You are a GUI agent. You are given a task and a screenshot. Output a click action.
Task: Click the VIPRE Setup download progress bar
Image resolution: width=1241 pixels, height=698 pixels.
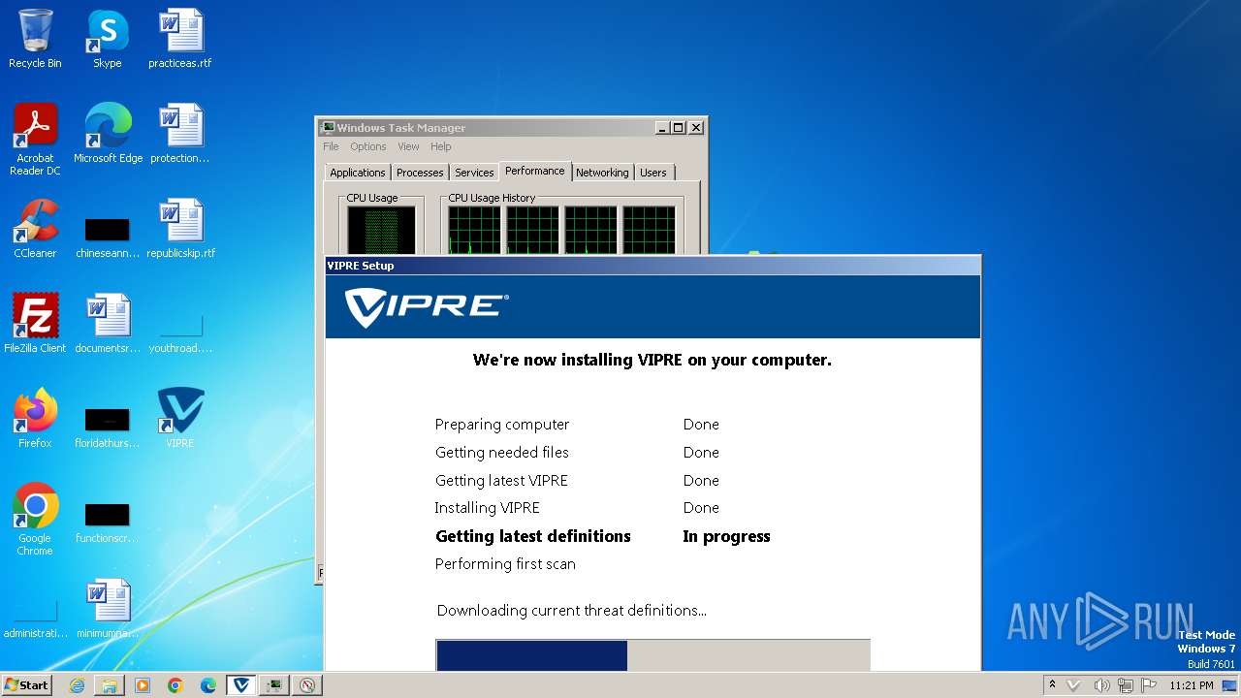(652, 655)
